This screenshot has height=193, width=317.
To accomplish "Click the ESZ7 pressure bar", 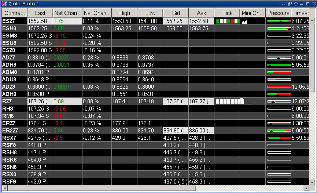I will pyautogui.click(x=279, y=21).
